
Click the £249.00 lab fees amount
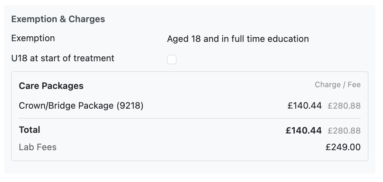343,147
